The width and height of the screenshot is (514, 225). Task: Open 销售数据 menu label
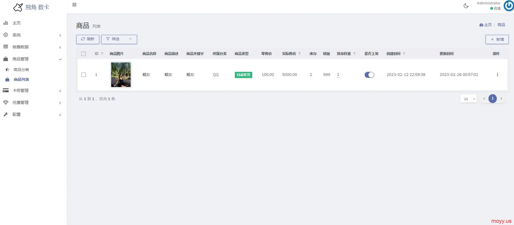click(x=20, y=47)
